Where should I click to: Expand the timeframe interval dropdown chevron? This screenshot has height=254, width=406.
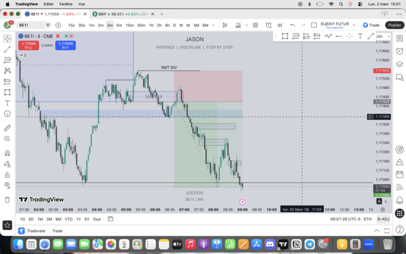(213, 25)
